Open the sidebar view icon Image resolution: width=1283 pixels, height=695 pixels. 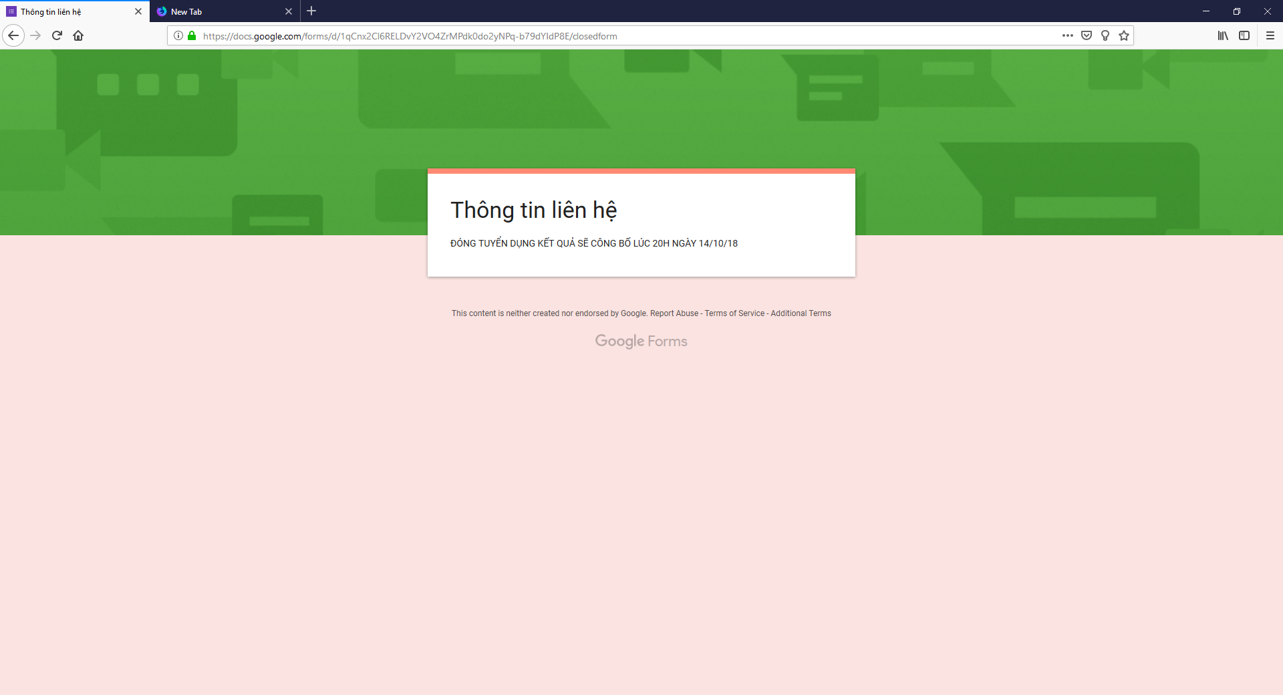(1244, 35)
